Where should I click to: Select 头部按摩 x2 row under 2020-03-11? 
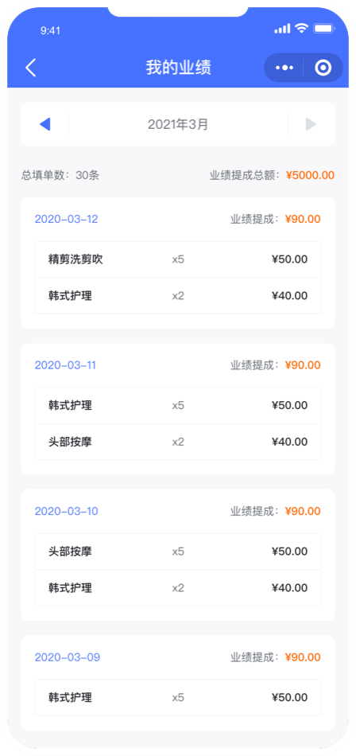click(x=178, y=442)
